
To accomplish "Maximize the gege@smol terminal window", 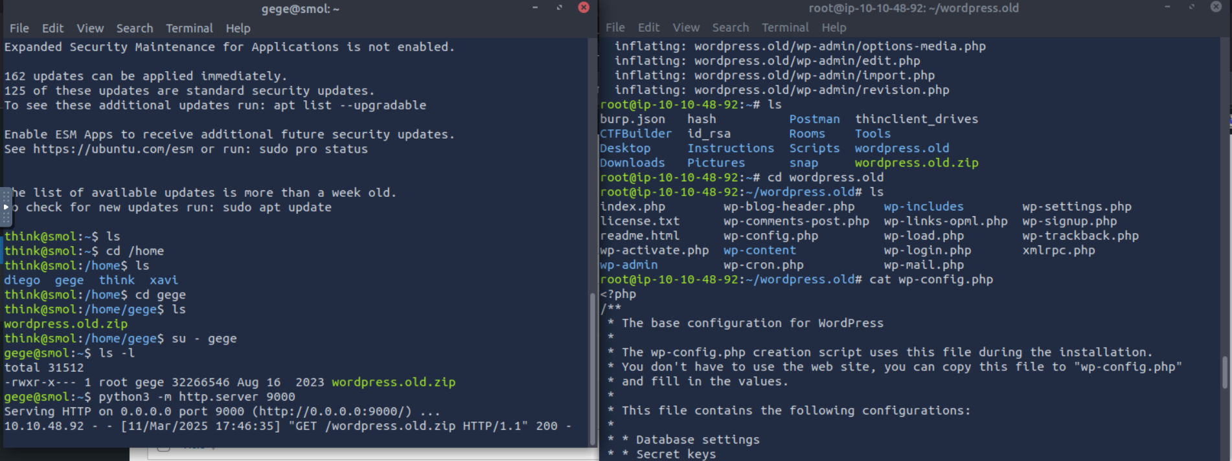I will 559,8.
